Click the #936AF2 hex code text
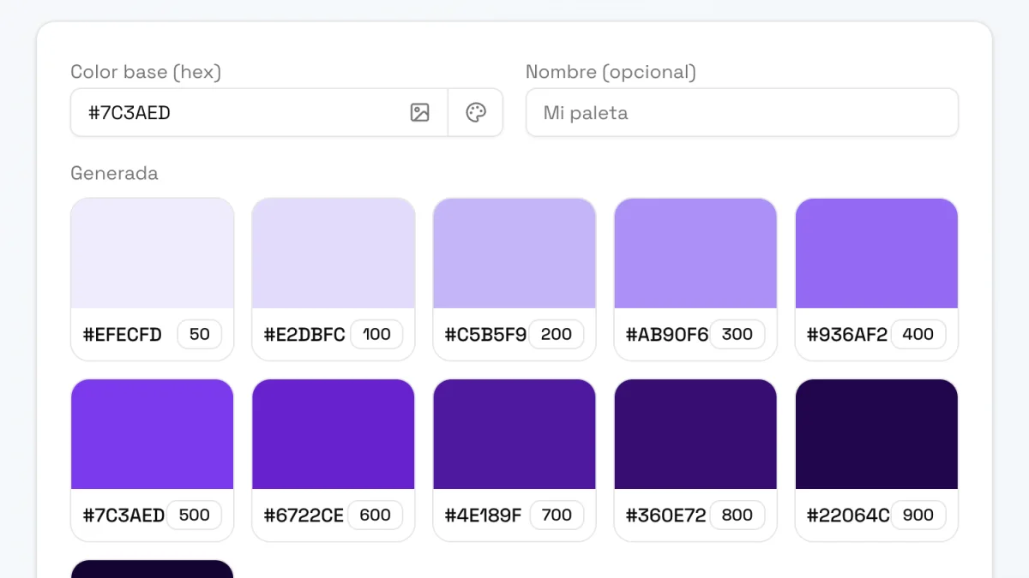Image resolution: width=1029 pixels, height=578 pixels. (x=847, y=335)
